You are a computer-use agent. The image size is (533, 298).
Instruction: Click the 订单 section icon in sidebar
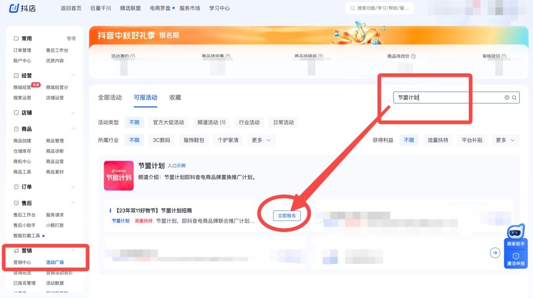coord(16,187)
